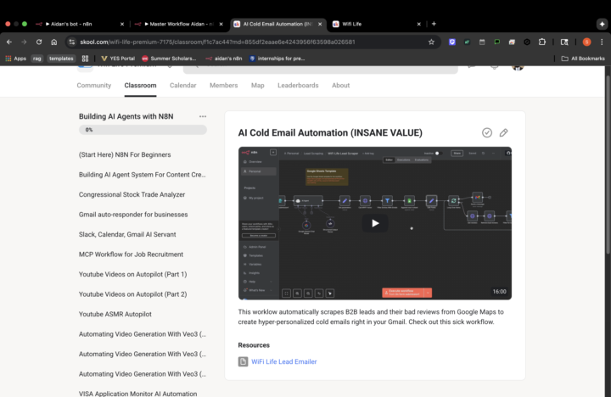This screenshot has width=611, height=397.
Task: Open lesson (Start Here) N8N For Beginners
Action: 125,154
